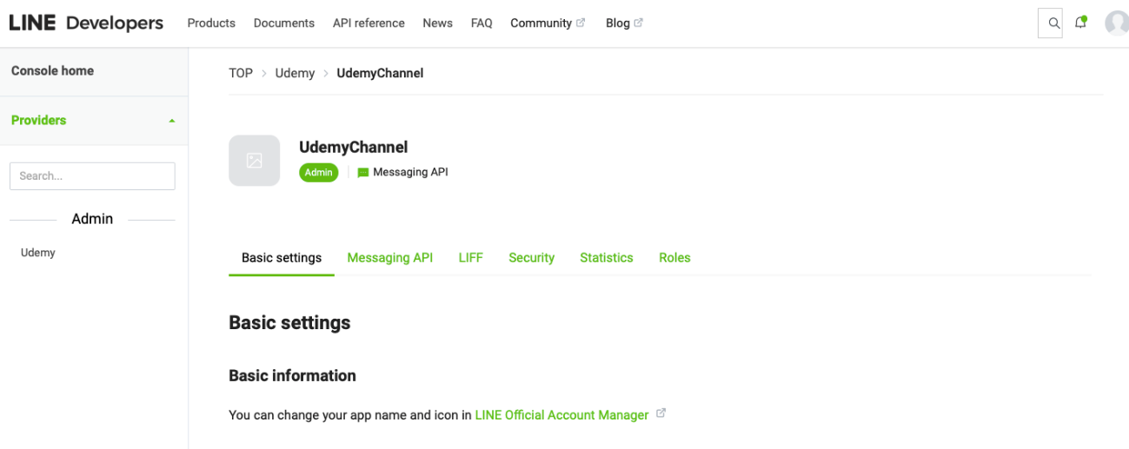
Task: Click the green Admin badge
Action: click(x=318, y=173)
